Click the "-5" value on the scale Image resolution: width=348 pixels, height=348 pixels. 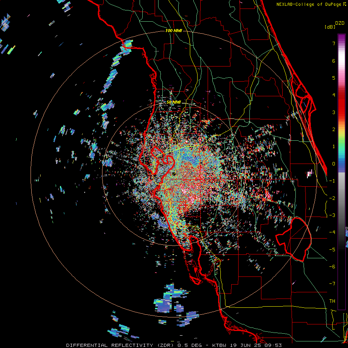(332, 250)
